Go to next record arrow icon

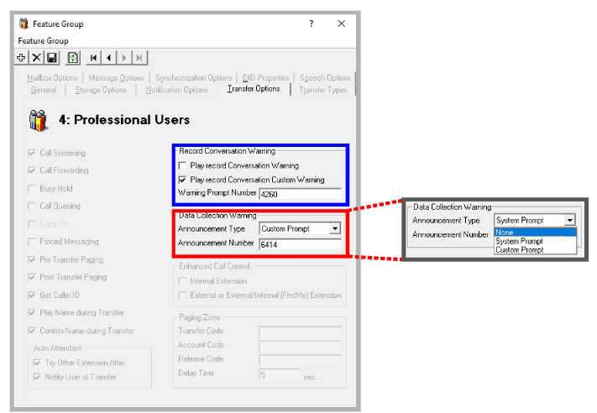123,58
